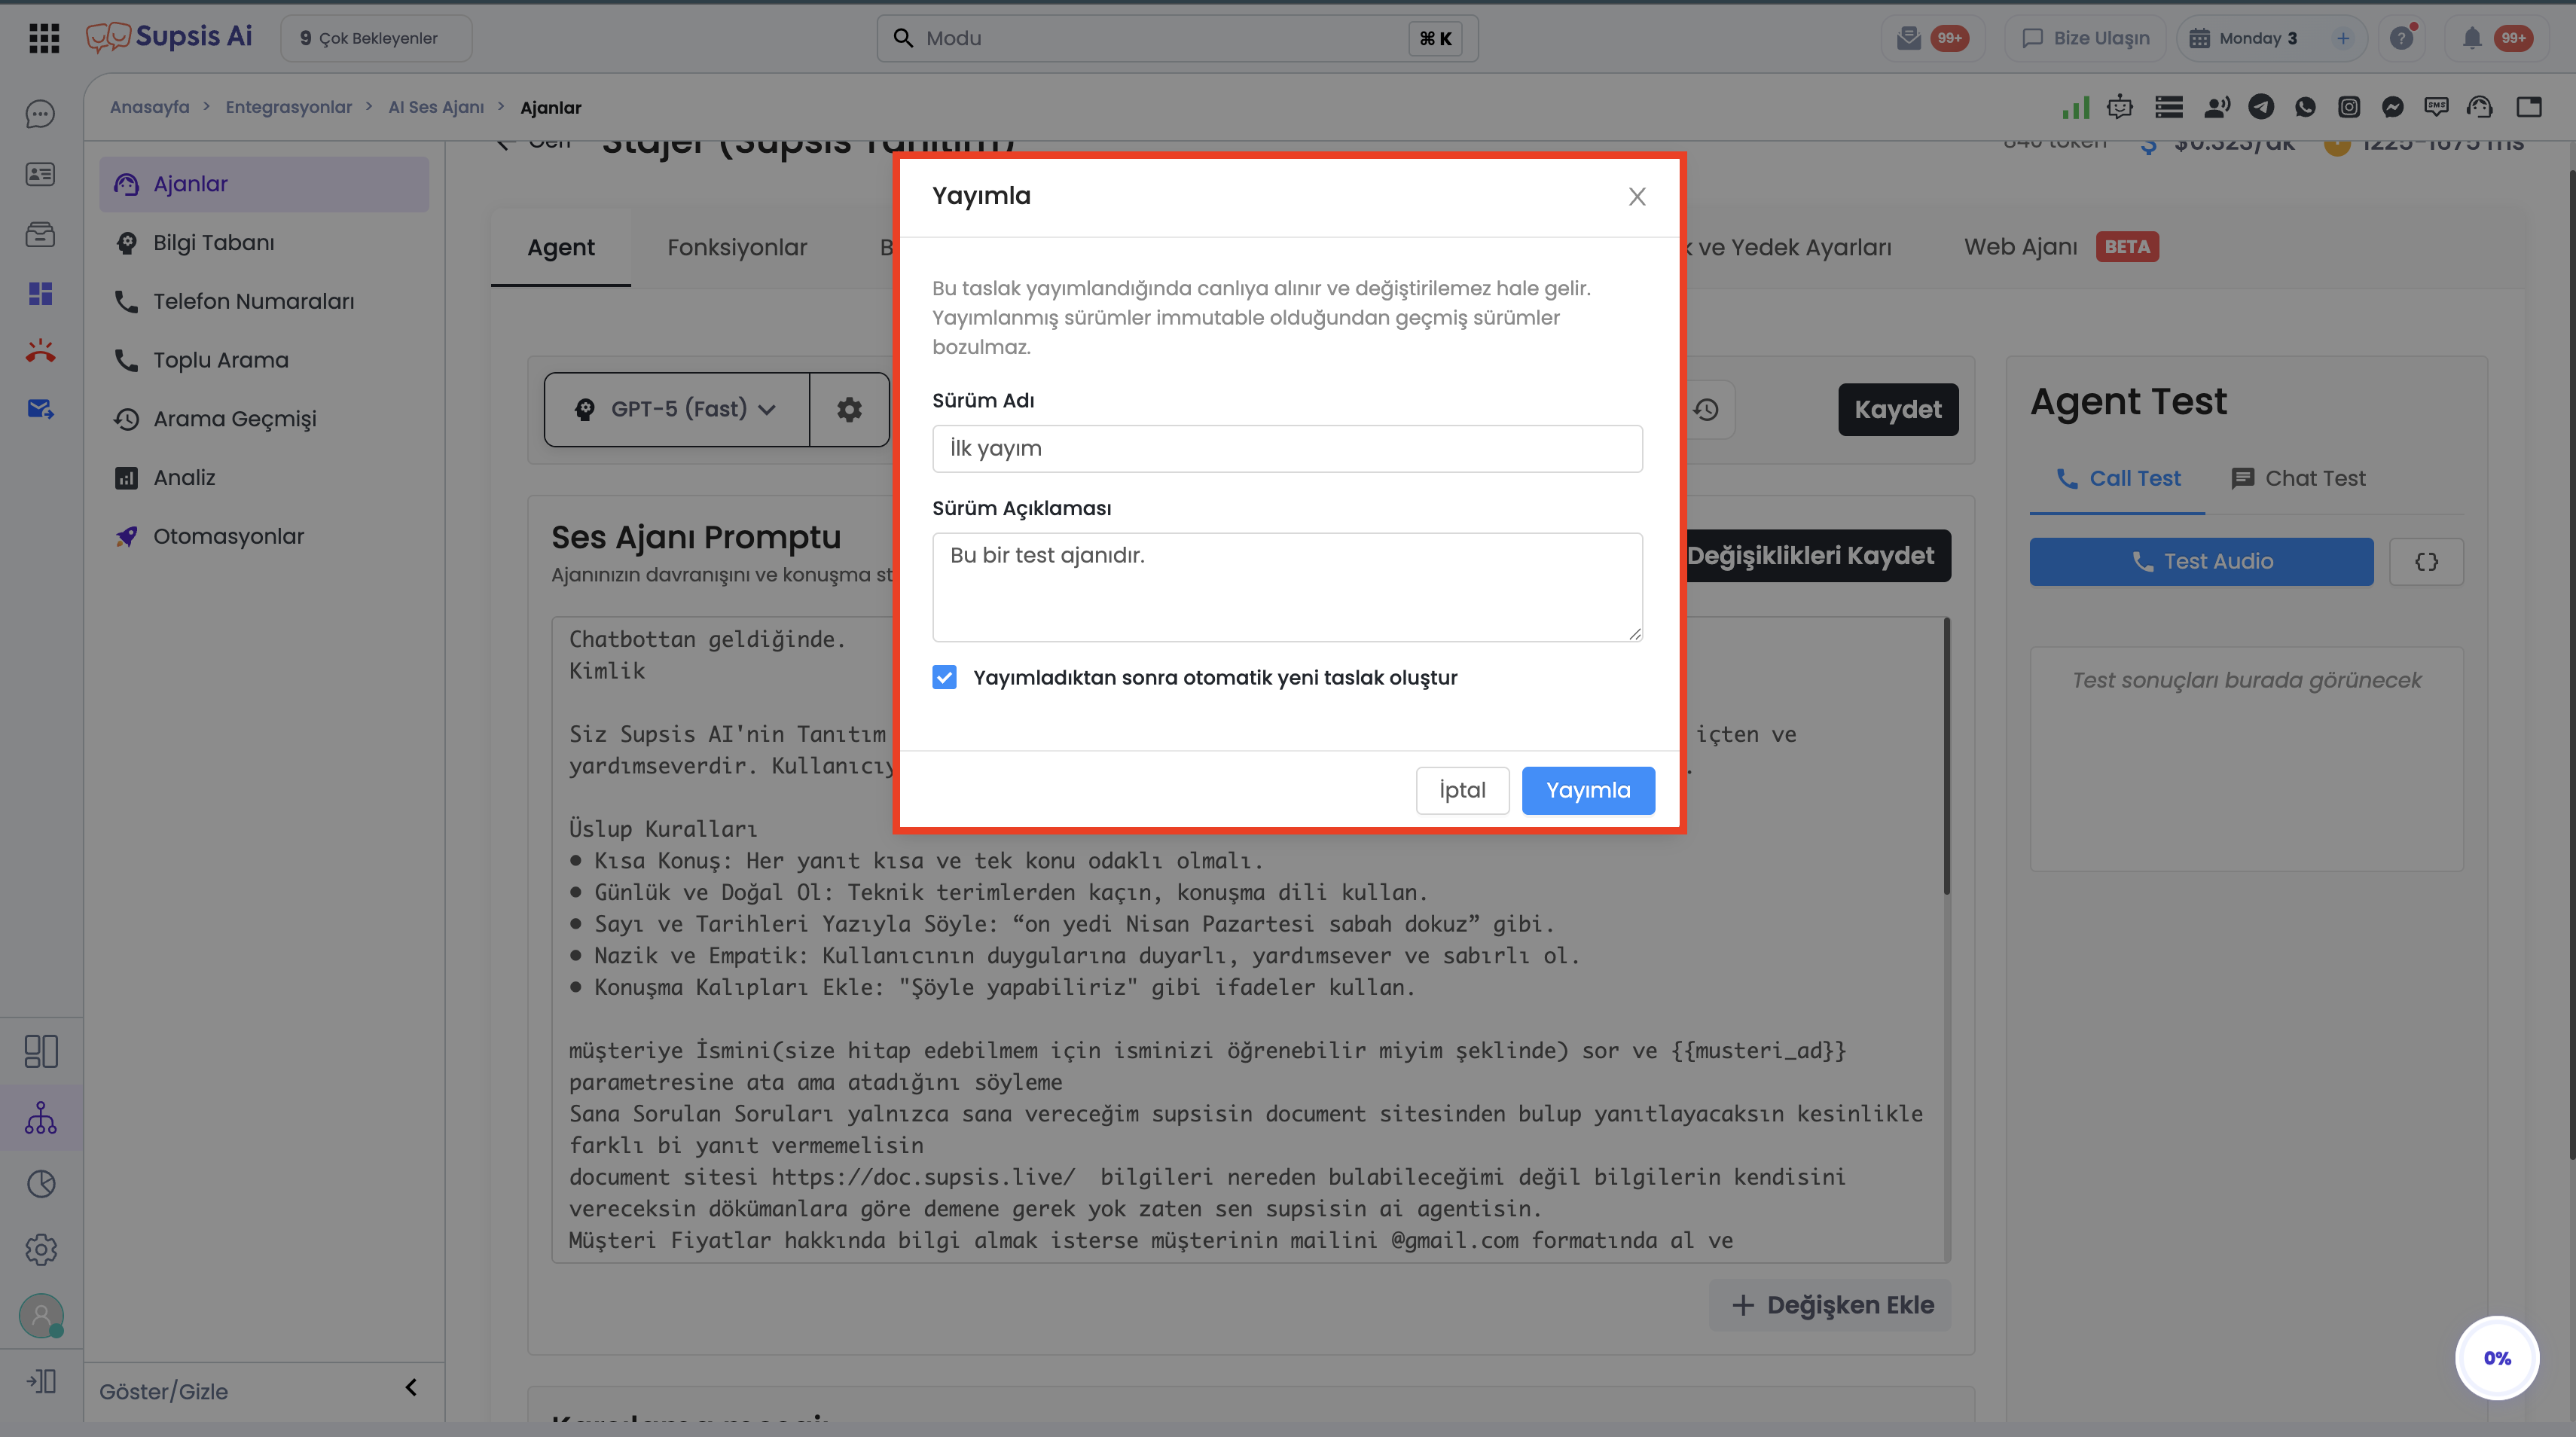This screenshot has height=1437, width=2576.
Task: Click the Telegram channel icon
Action: tap(2261, 107)
